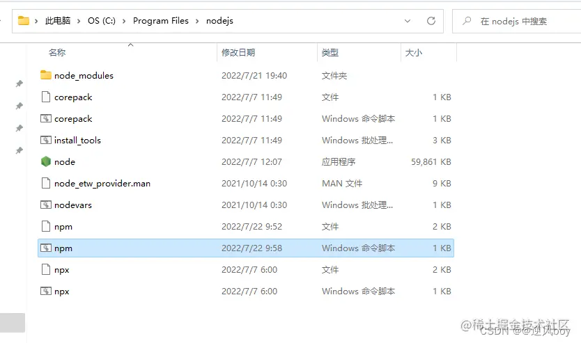Sort by the 名称 column header
Image resolution: width=581 pixels, height=343 pixels.
pos(57,53)
